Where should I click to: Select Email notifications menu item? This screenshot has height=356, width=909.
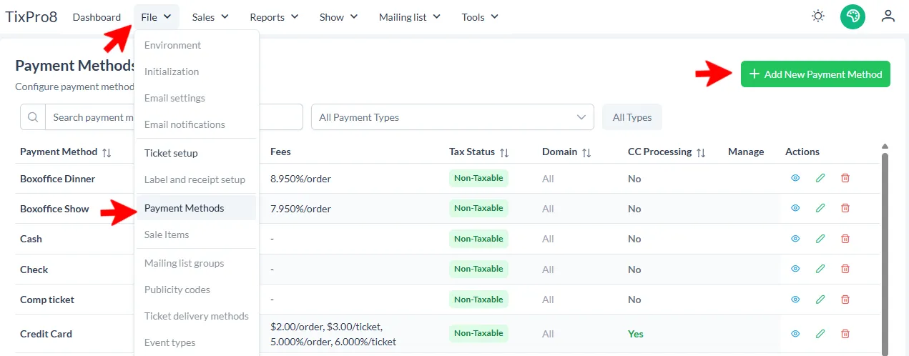[x=197, y=124]
